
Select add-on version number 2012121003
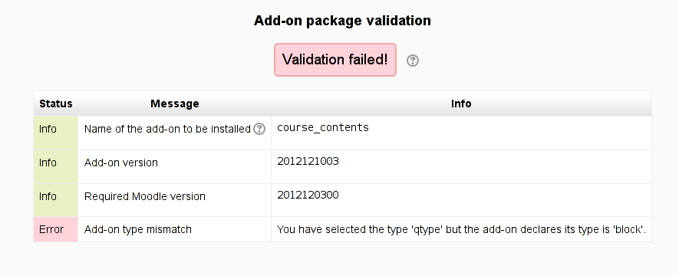[308, 161]
